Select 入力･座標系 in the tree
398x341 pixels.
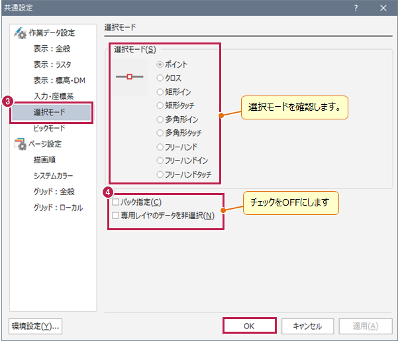pos(53,97)
